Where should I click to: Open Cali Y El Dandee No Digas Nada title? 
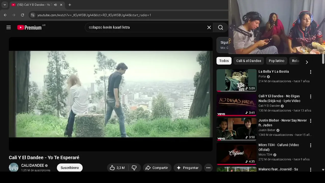pyautogui.click(x=279, y=98)
